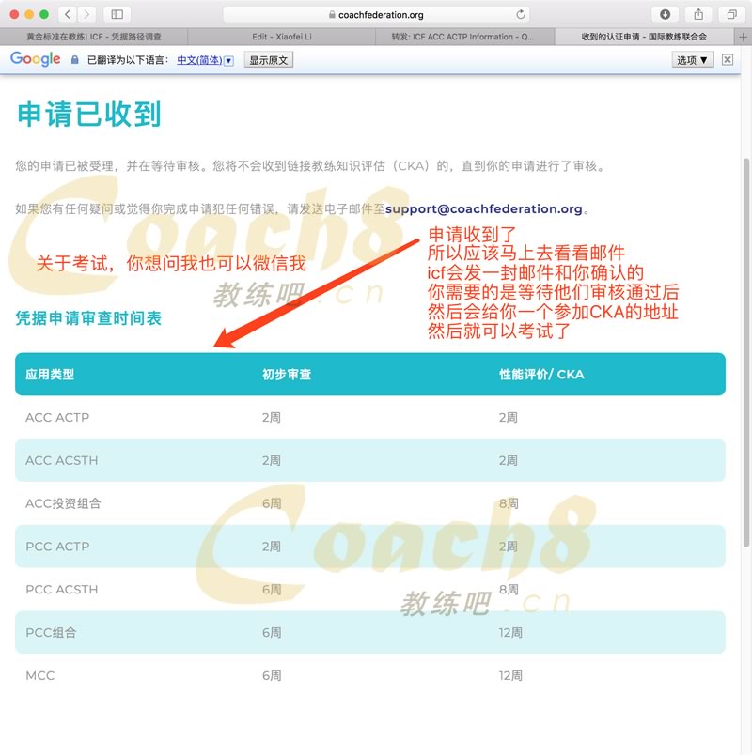Add a new tab with plus icon
The width and height of the screenshot is (752, 755).
744,37
